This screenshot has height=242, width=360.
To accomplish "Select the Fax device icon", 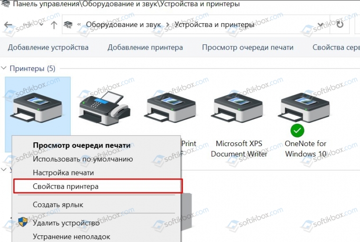I will tap(105, 108).
